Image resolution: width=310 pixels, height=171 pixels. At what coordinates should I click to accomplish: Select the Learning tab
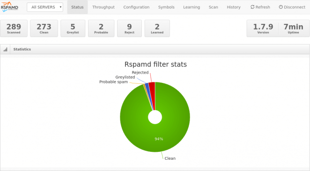[192, 7]
